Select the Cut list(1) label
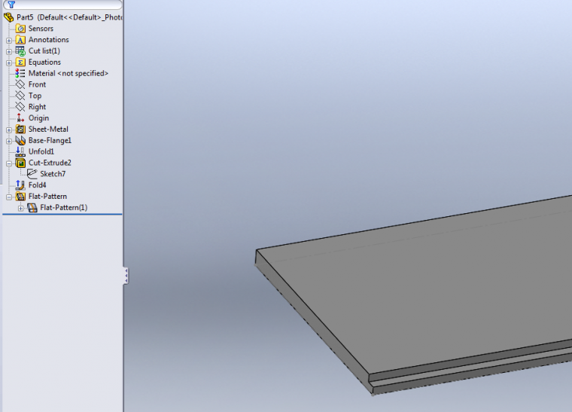The image size is (572, 412). 44,50
